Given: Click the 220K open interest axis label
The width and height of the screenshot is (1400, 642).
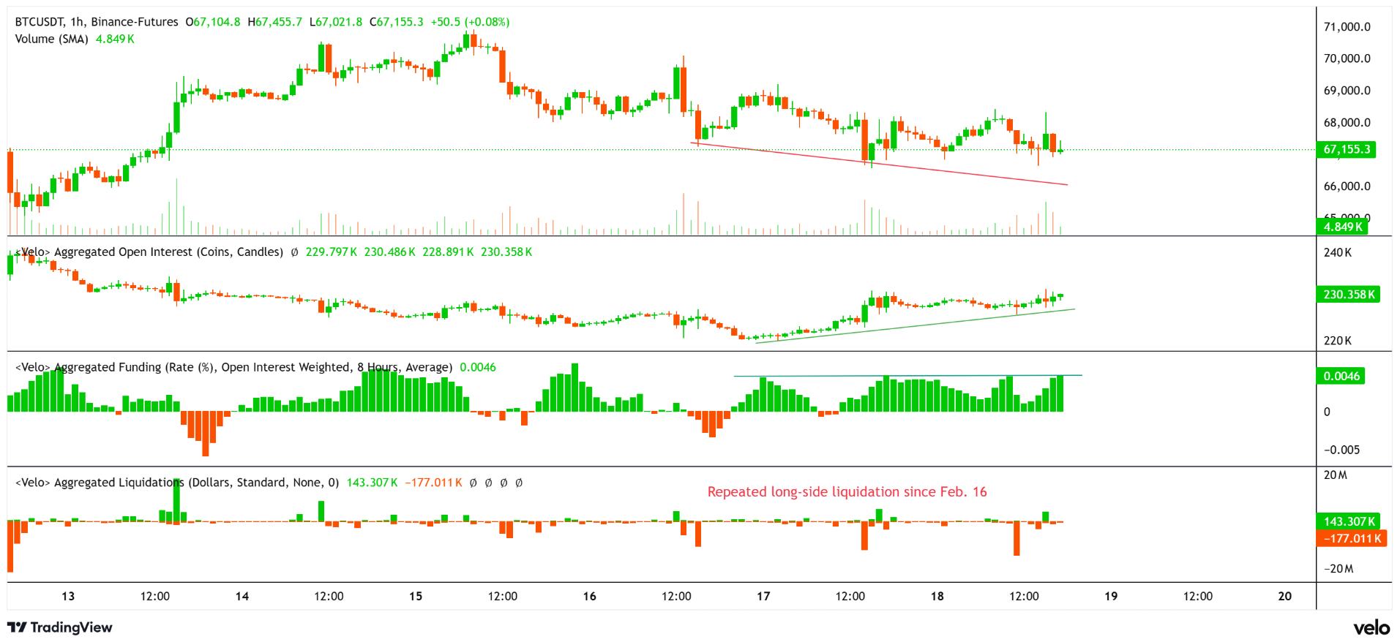Looking at the screenshot, I should click(1338, 341).
